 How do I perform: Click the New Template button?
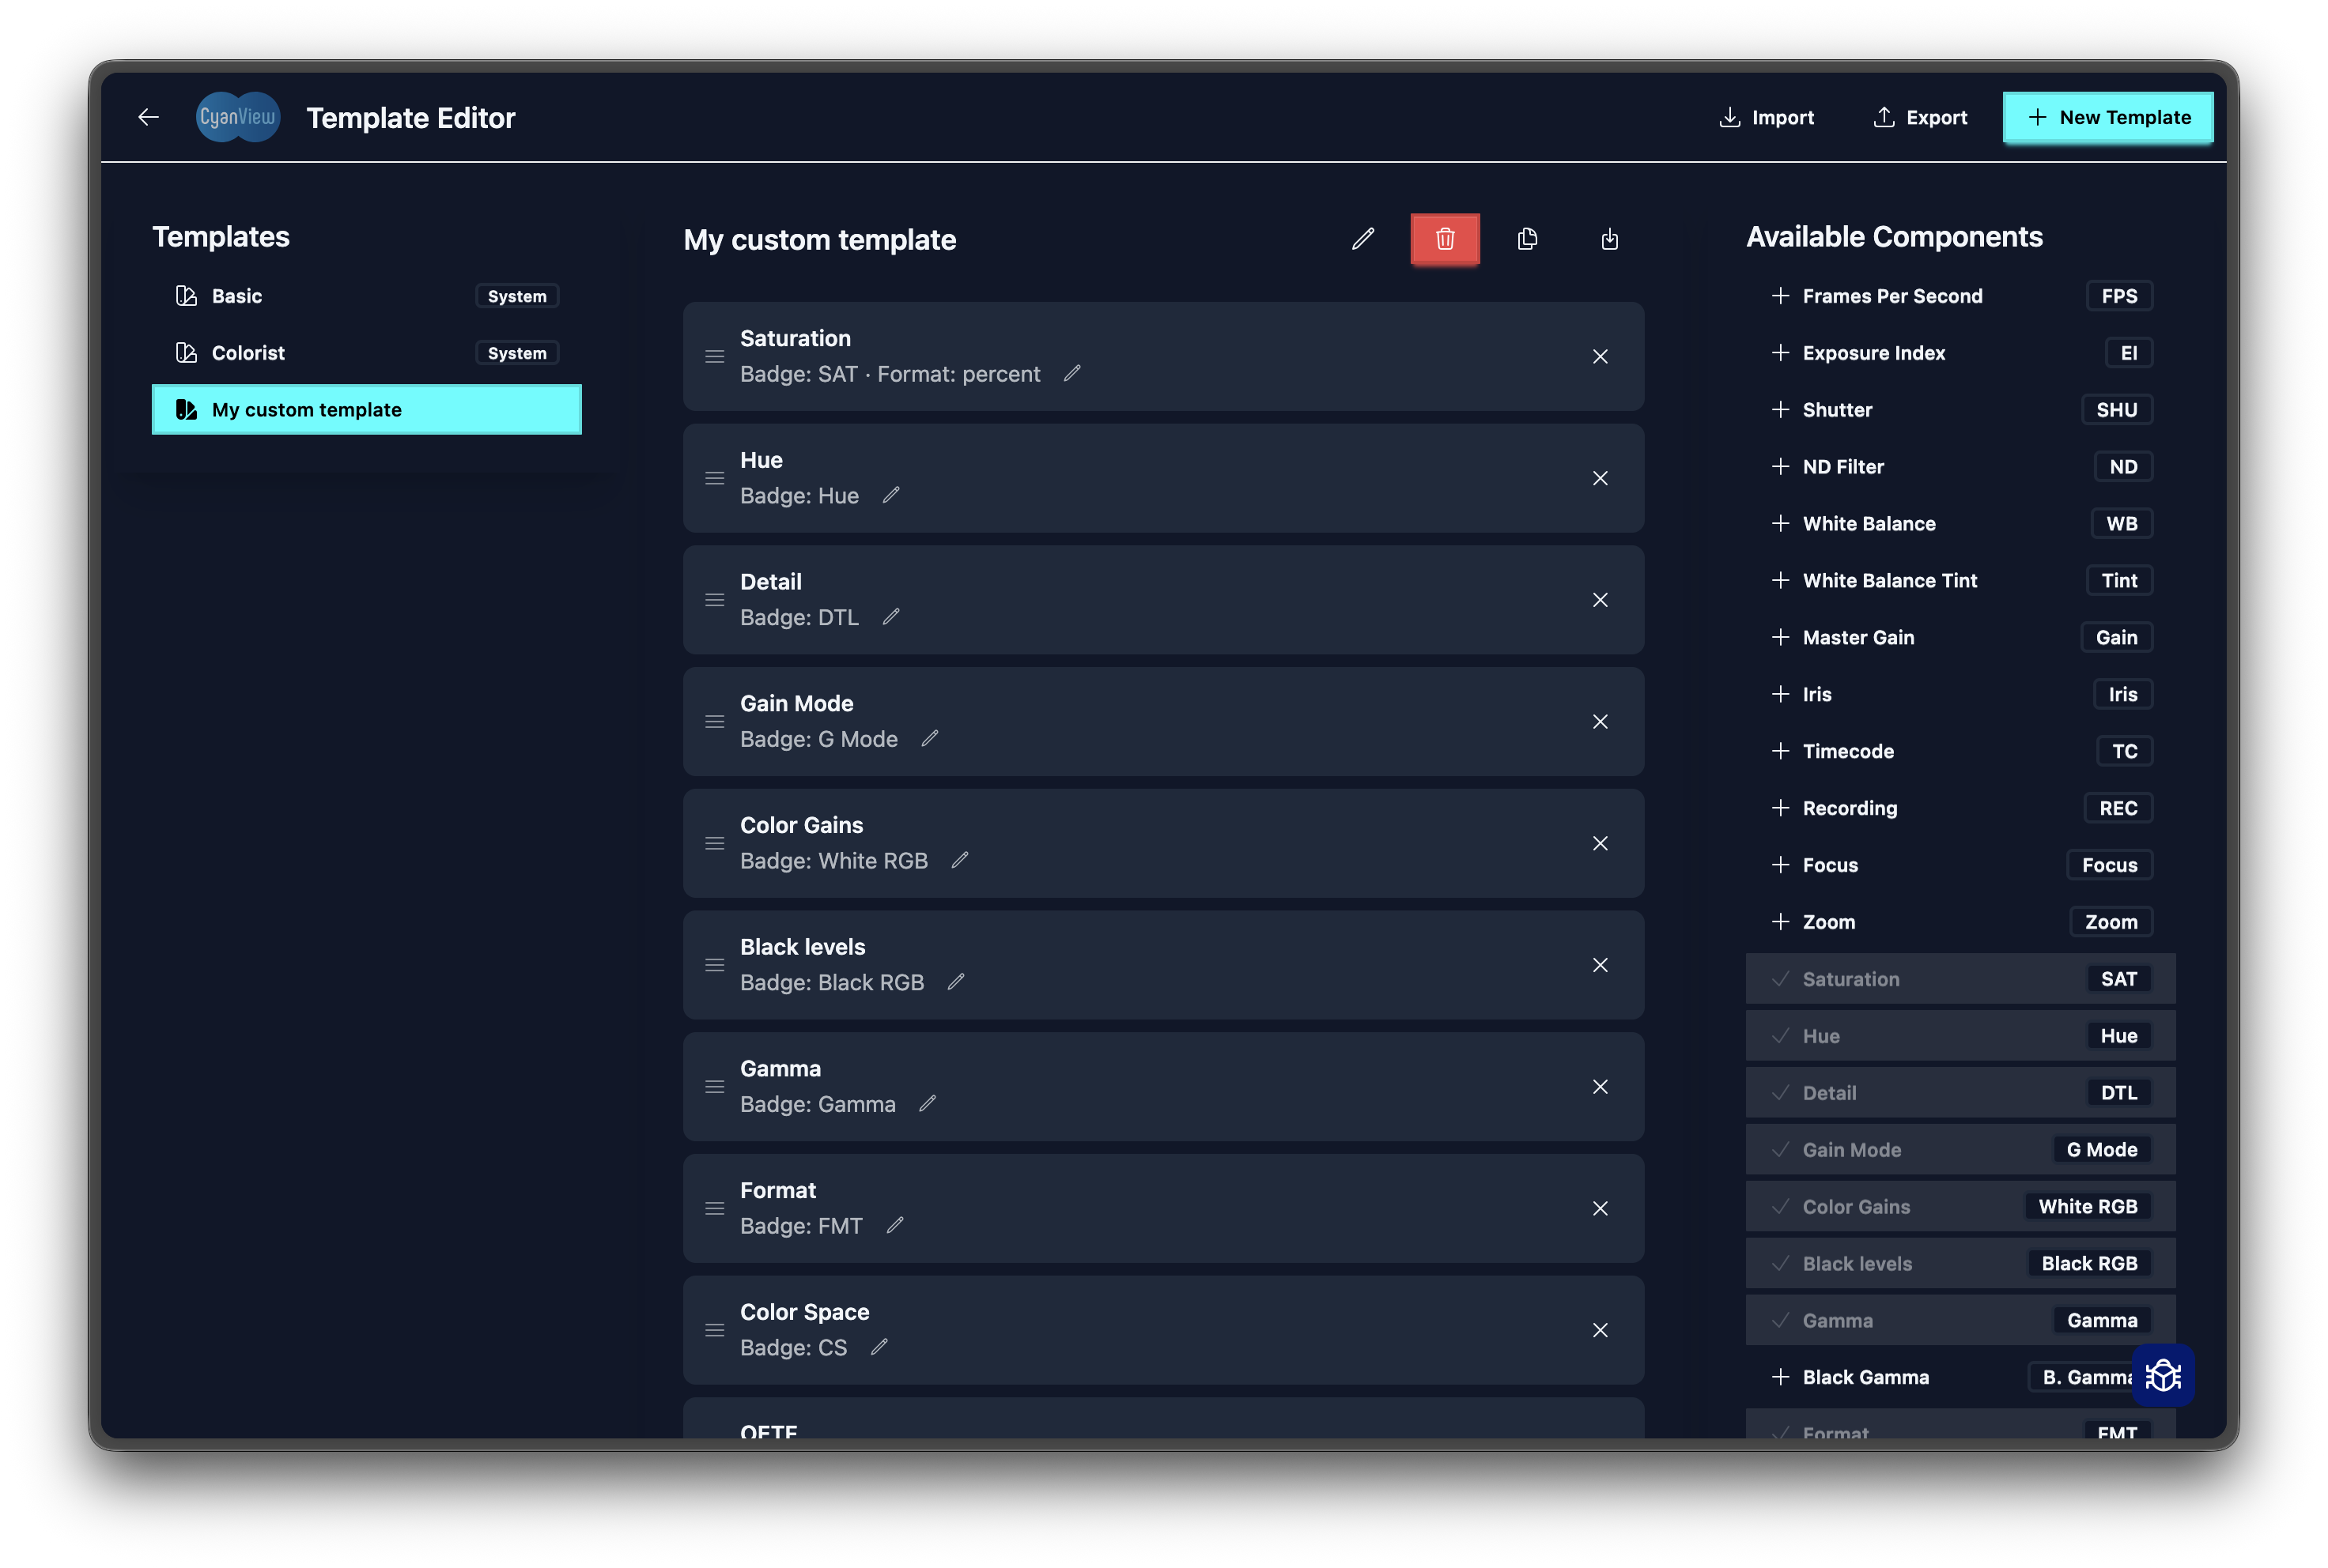(2107, 117)
